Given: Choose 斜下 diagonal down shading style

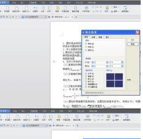Looking at the screenshot, I should pos(86,81).
